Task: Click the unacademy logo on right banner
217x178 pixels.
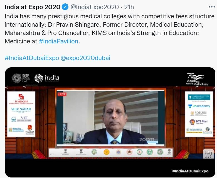Action: point(199,106)
